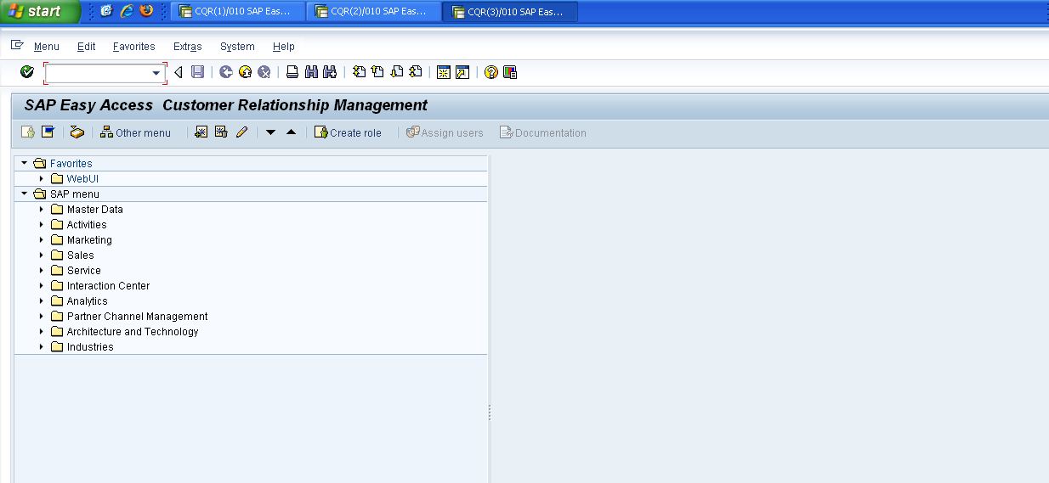Click the Find binoculars icon

[x=311, y=72]
